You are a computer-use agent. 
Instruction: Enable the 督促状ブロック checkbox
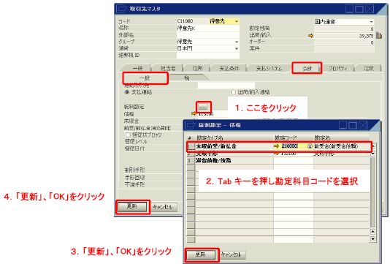pyautogui.click(x=128, y=135)
